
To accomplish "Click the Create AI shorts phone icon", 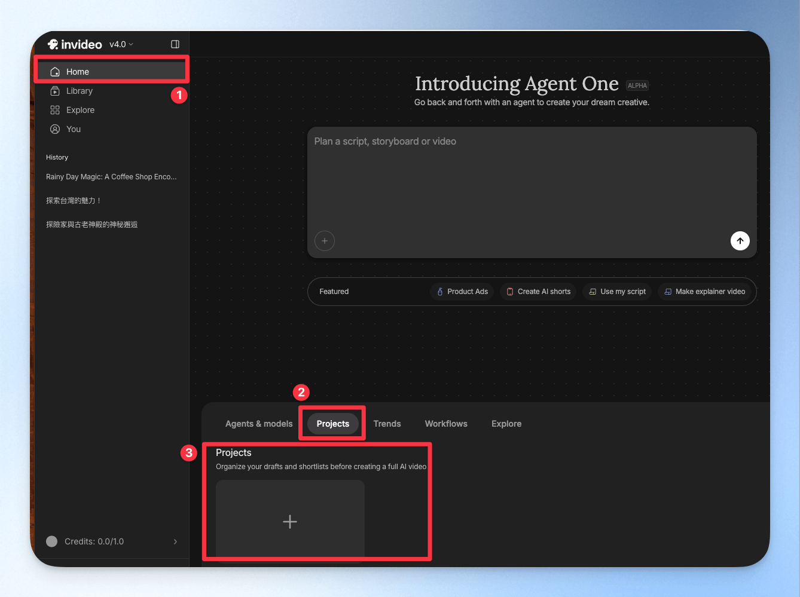I will coord(510,292).
